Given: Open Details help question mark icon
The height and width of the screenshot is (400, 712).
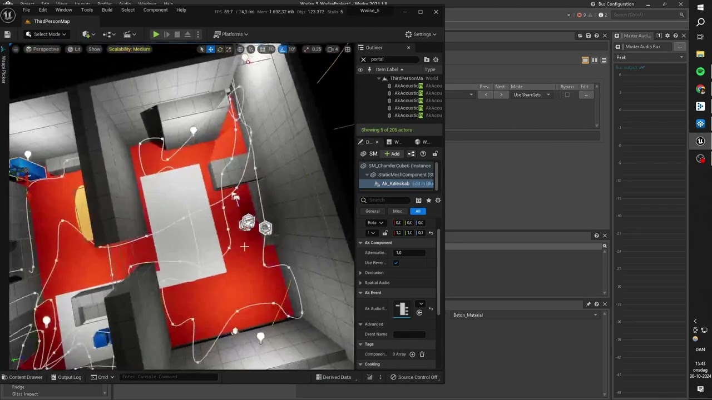Looking at the screenshot, I should pyautogui.click(x=423, y=154).
